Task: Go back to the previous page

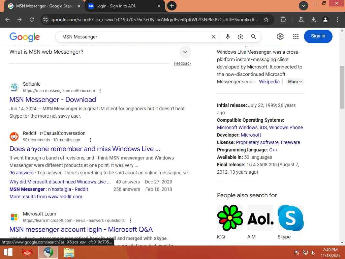Action: [x=7, y=20]
